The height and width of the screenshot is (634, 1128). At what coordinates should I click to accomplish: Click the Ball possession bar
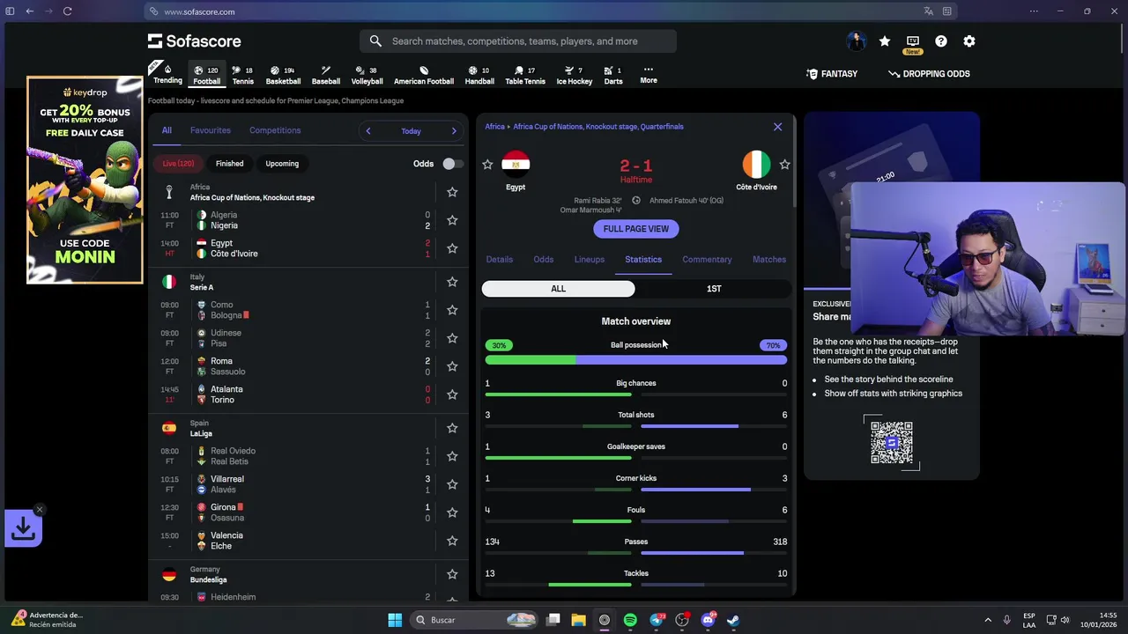(636, 360)
